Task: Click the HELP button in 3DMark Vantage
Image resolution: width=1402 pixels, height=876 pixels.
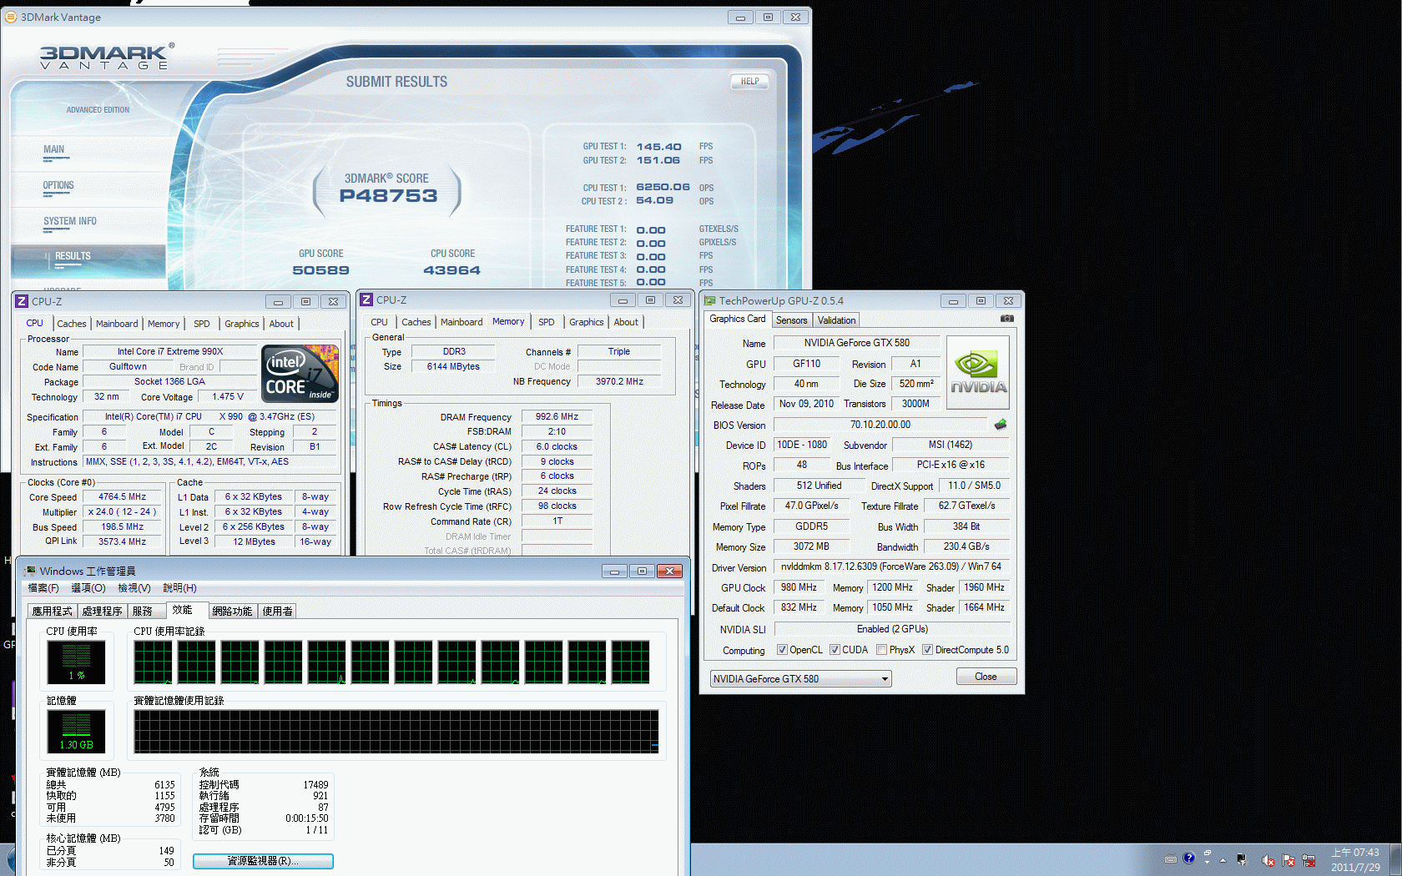Action: tap(749, 82)
